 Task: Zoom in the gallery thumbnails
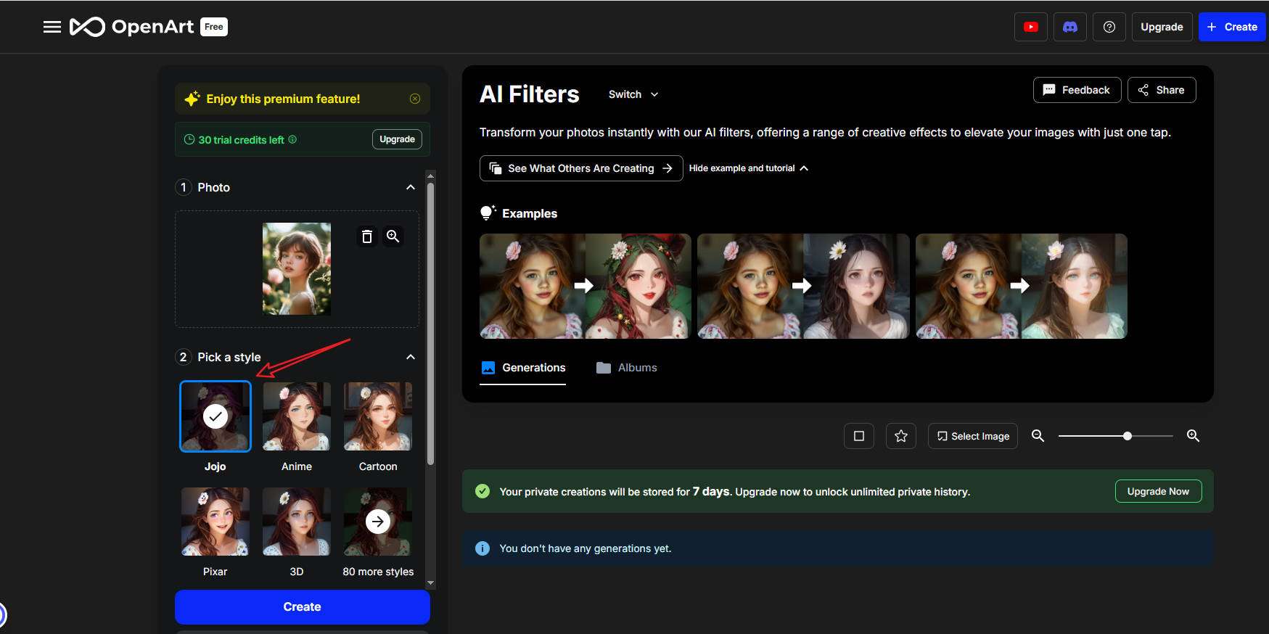(x=1193, y=436)
